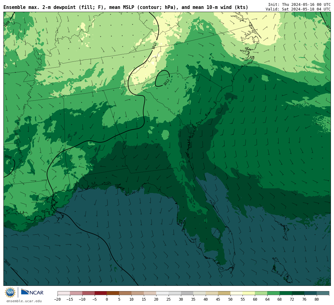Pick the 45 to 50 khaki colorbar swatch
334x305 pixels.
[224, 293]
